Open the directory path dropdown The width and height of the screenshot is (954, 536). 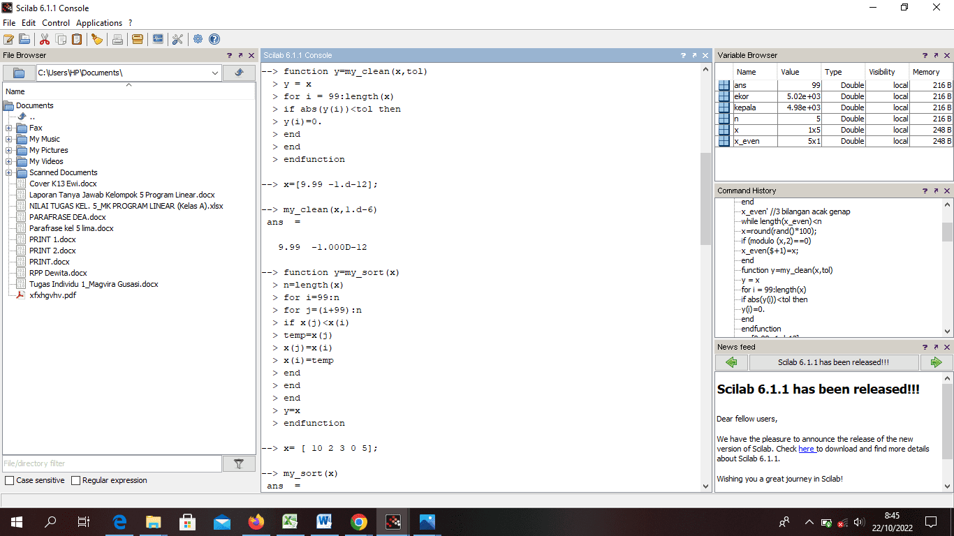point(214,73)
